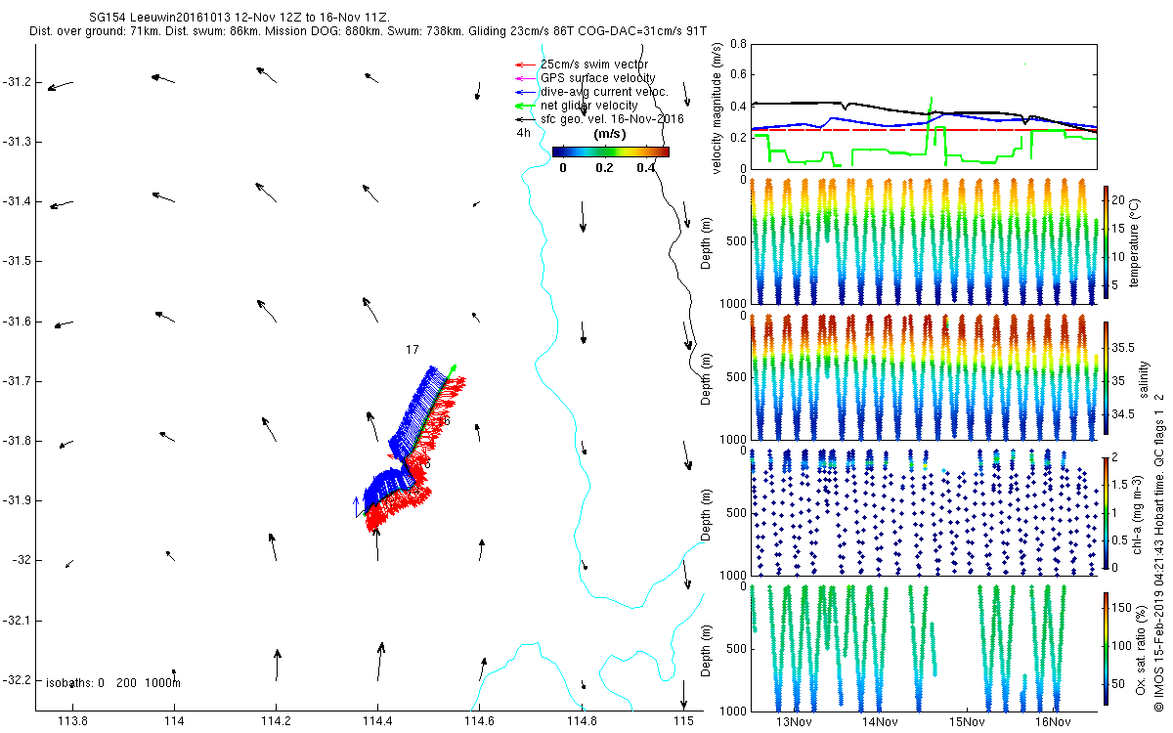Click latitude tick label -31.5
The image size is (1173, 733).
[x=17, y=261]
